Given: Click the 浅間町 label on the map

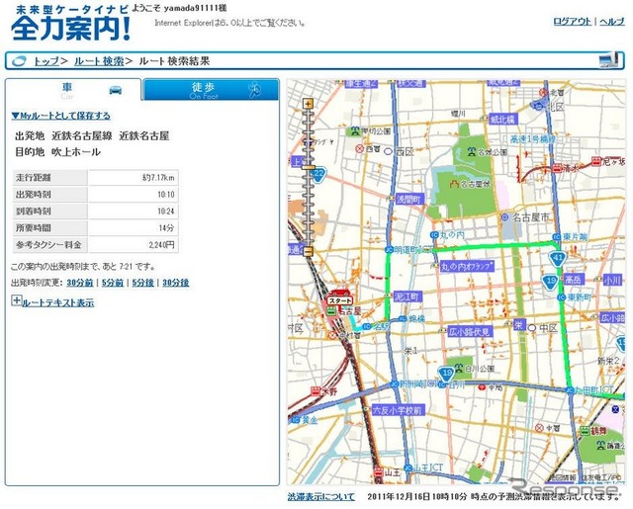Looking at the screenshot, I should coord(409,200).
